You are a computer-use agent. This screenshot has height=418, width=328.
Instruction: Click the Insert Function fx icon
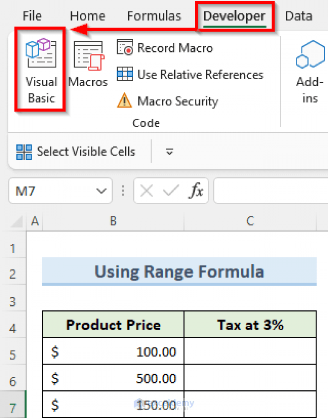tap(196, 191)
